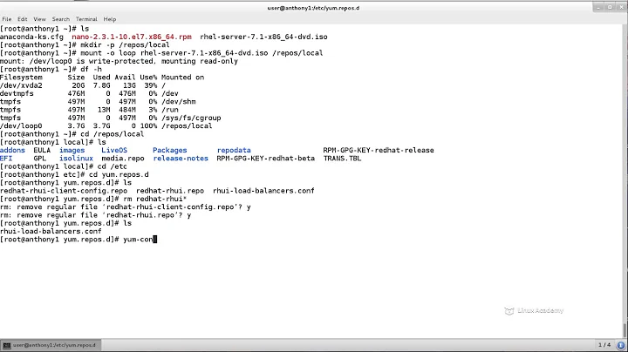The image size is (628, 352).
Task: Click RPM-GPG-KEY-redhat-beta filename
Action: [265, 159]
